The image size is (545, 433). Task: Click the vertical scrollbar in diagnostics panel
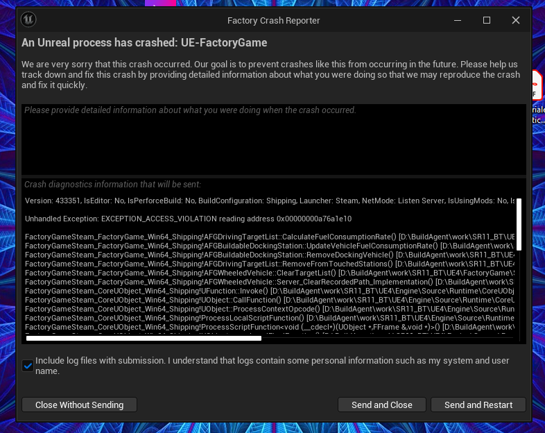[519, 224]
